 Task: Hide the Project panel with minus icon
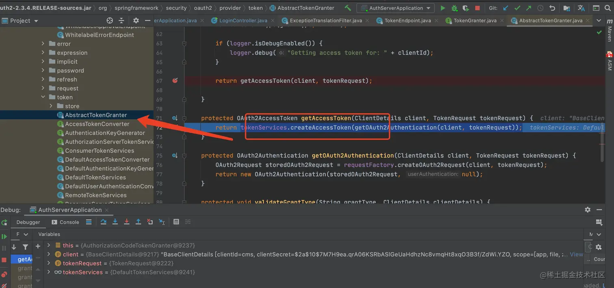pyautogui.click(x=148, y=21)
